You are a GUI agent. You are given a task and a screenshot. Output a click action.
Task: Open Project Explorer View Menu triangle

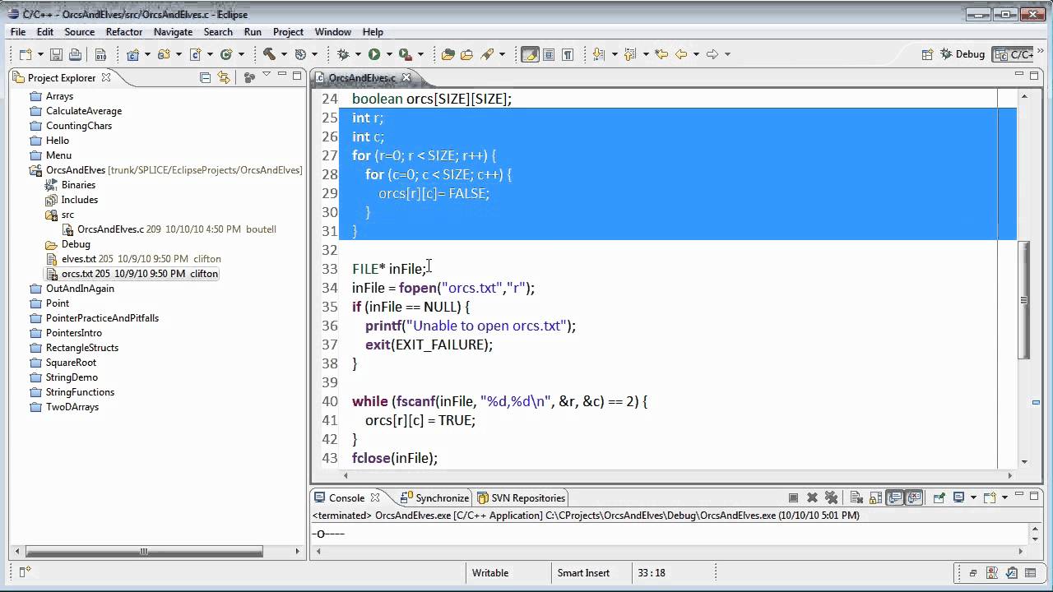tap(267, 74)
